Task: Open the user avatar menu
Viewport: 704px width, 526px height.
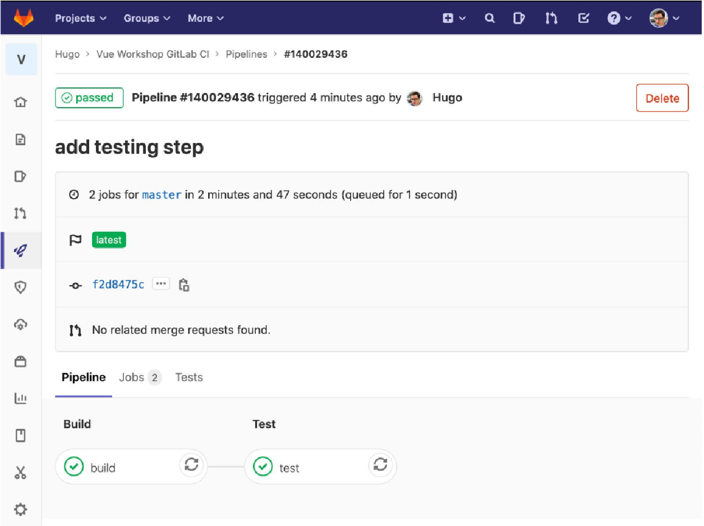Action: tap(665, 18)
